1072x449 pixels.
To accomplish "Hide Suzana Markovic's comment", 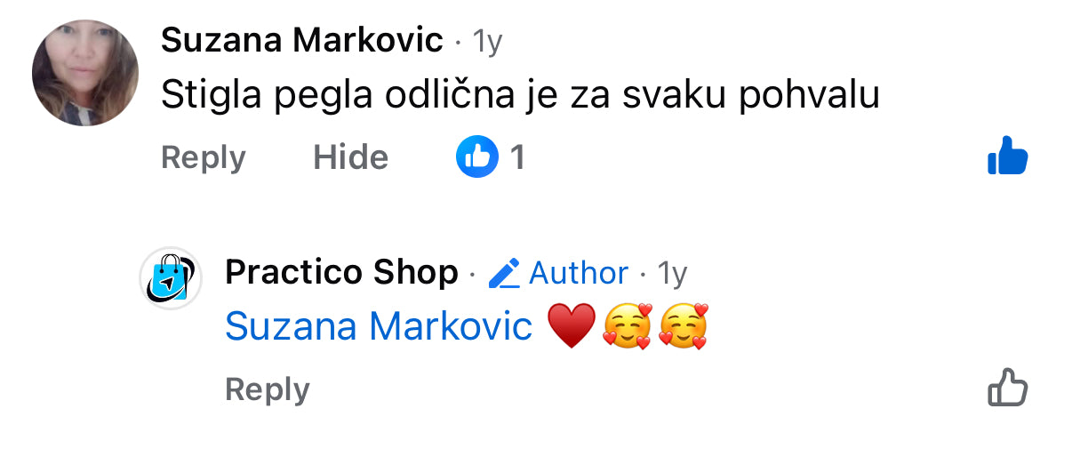I will click(x=351, y=157).
